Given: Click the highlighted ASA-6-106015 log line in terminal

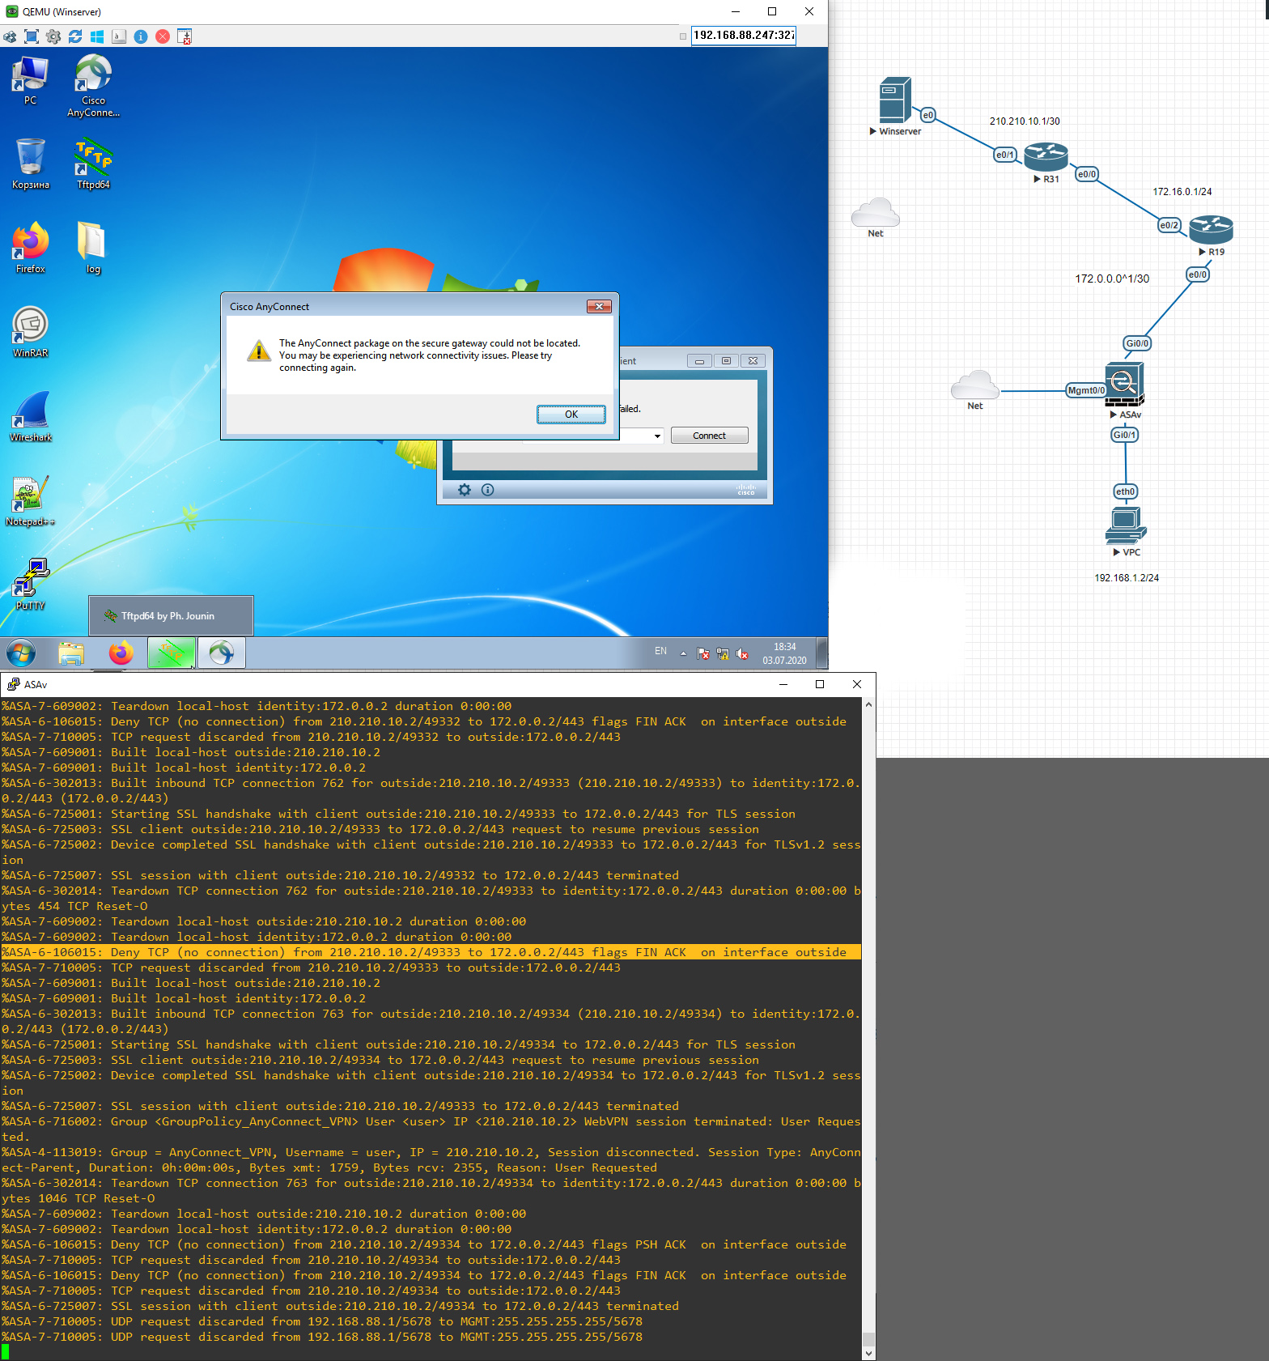Looking at the screenshot, I should [431, 952].
